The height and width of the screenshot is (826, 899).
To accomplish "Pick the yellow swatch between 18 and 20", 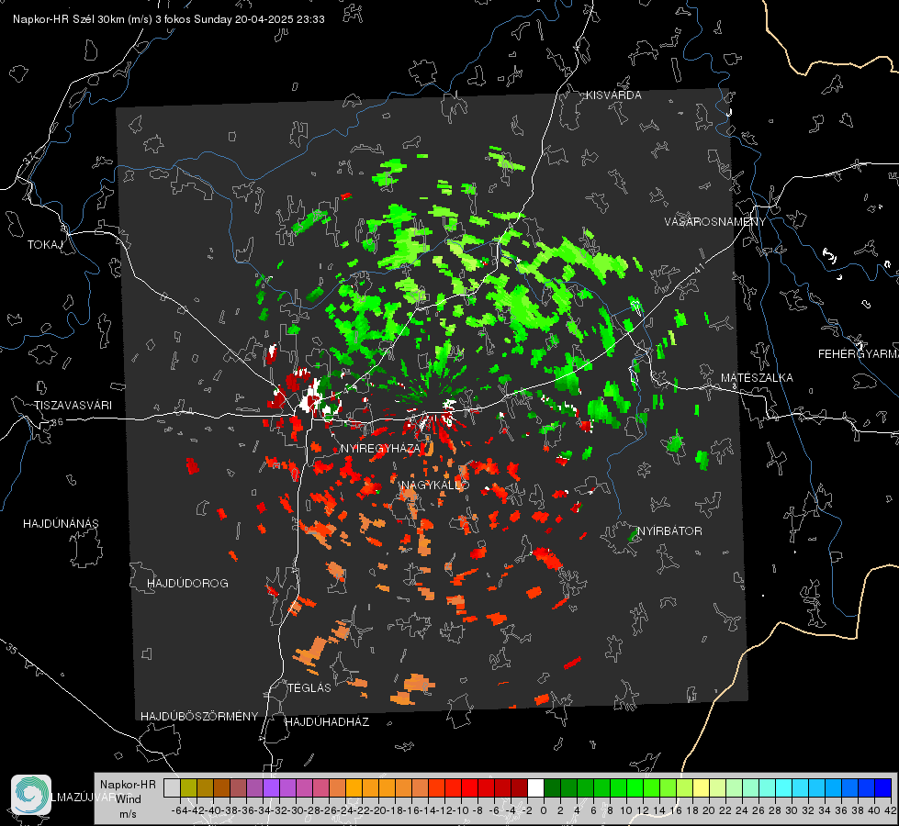I will point(701,787).
